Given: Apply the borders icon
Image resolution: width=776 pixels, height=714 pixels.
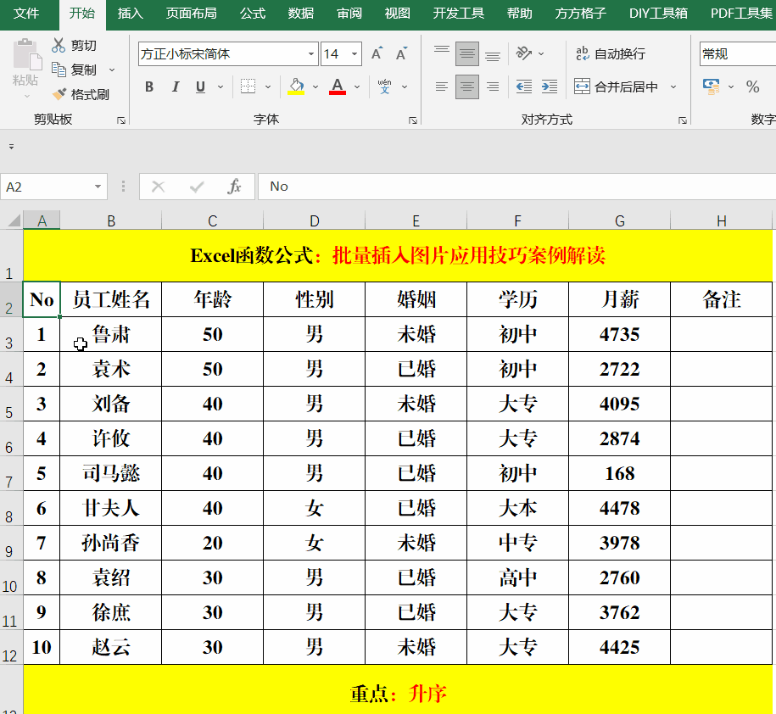Looking at the screenshot, I should coord(248,86).
